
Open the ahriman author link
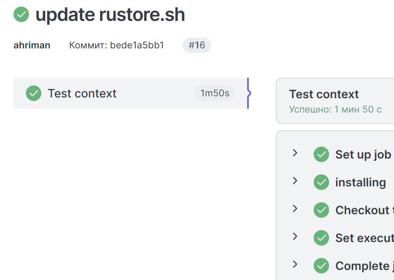[x=32, y=45]
